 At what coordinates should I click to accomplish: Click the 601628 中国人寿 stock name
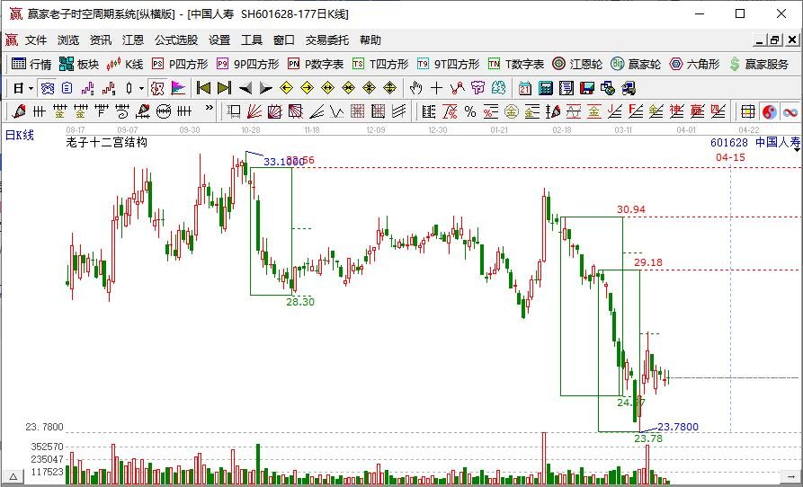tap(754, 143)
